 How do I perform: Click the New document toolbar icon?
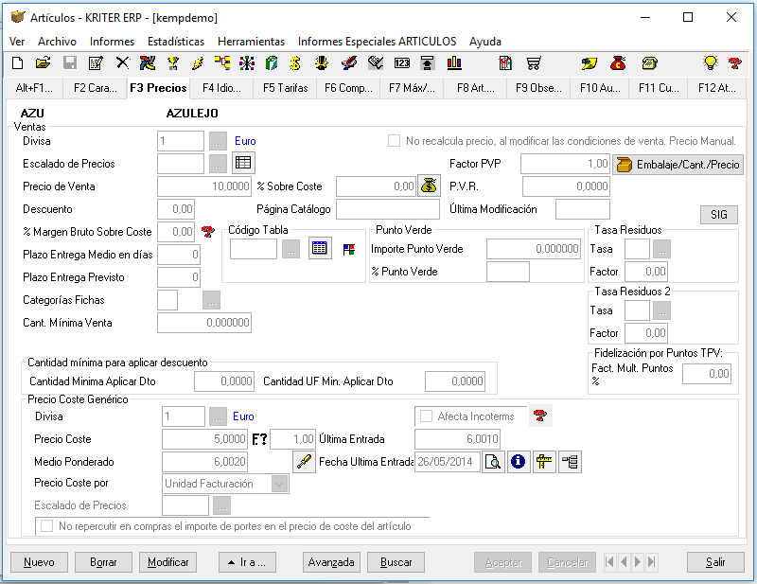point(17,63)
